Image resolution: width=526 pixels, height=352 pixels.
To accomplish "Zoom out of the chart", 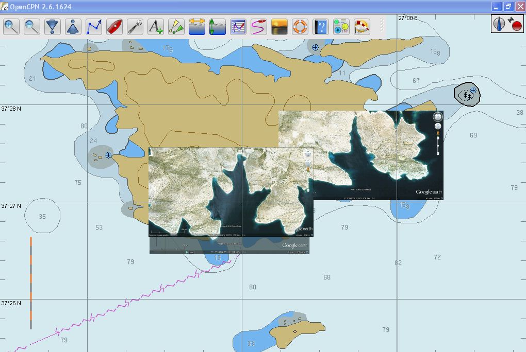I will coord(31,27).
